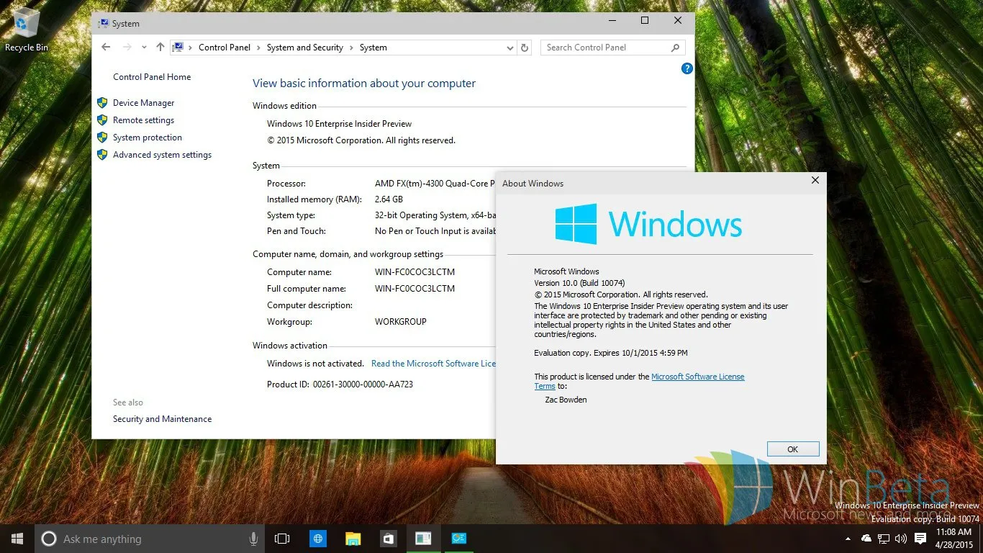This screenshot has width=983, height=553.
Task: Go up one level with Up arrow
Action: coord(160,48)
